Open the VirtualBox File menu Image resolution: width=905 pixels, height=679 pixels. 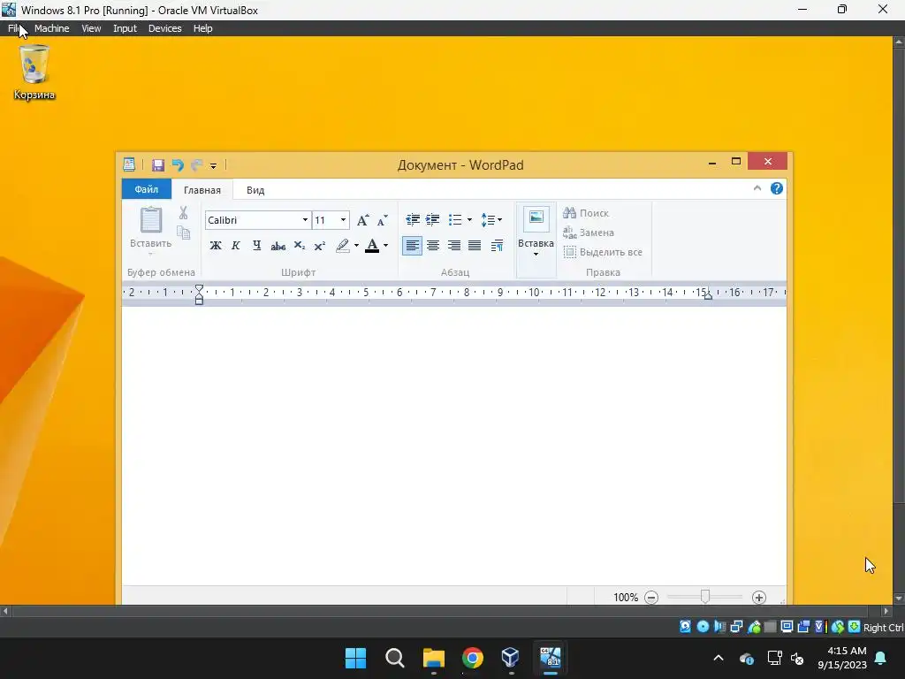pos(15,28)
